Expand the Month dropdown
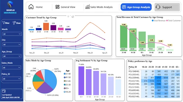Image resolution: width=183 pixels, height=102 pixels. [12, 34]
